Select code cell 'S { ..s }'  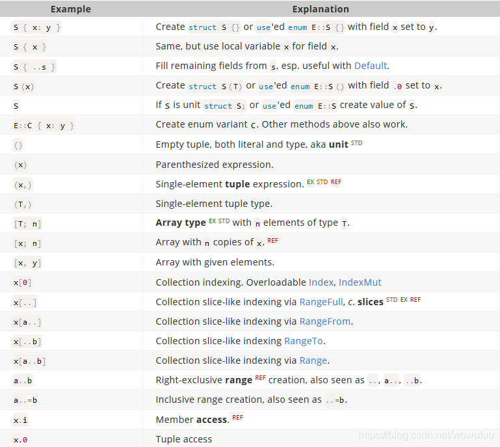34,67
